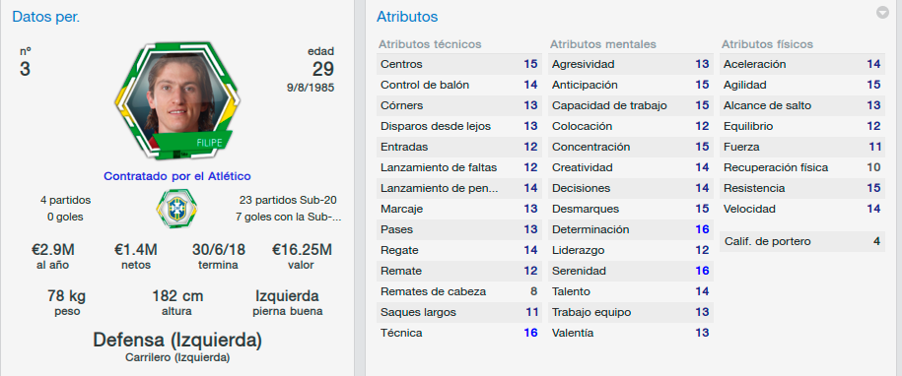Image resolution: width=902 pixels, height=376 pixels.
Task: Click the Brazil national team badge
Action: [176, 209]
